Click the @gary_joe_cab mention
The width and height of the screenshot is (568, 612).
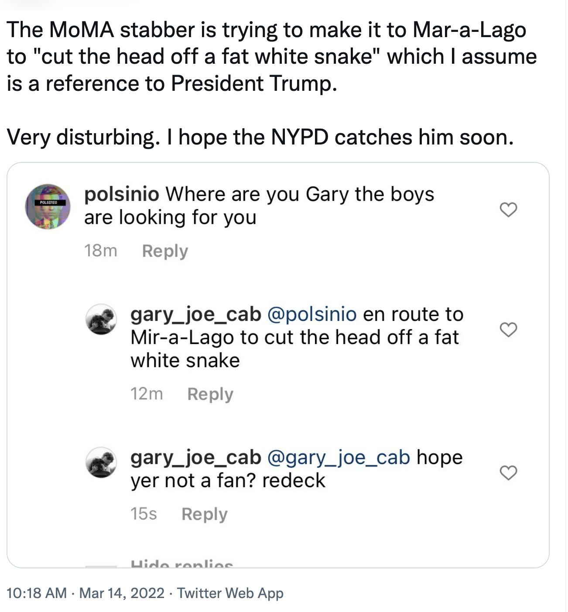point(339,457)
